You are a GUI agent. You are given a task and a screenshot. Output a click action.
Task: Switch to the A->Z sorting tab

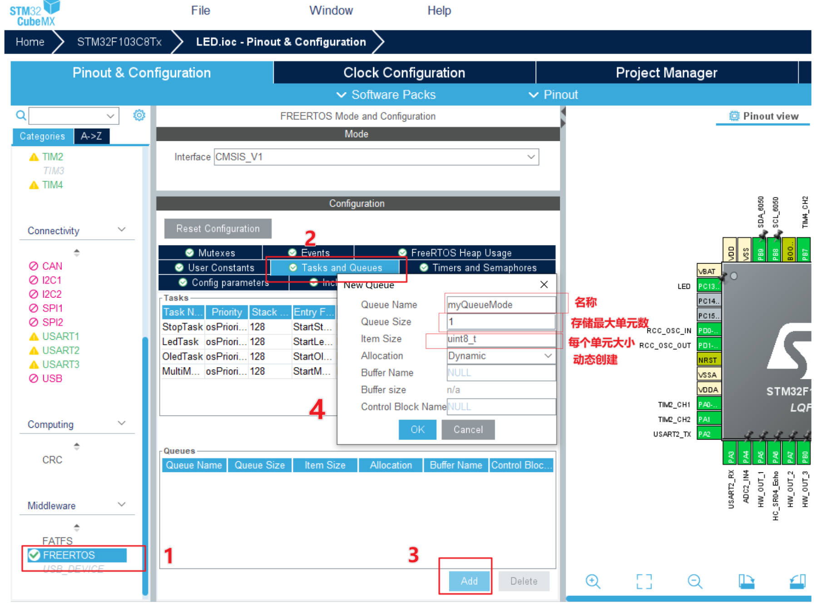pos(92,136)
